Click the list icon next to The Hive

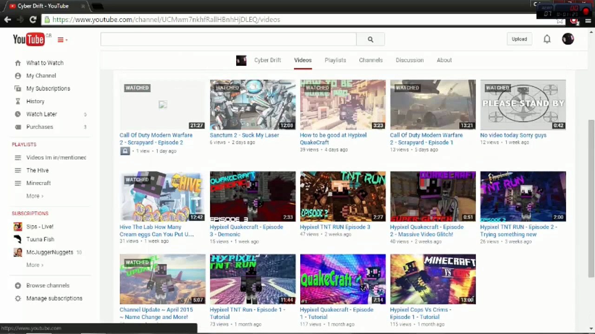[x=18, y=170]
